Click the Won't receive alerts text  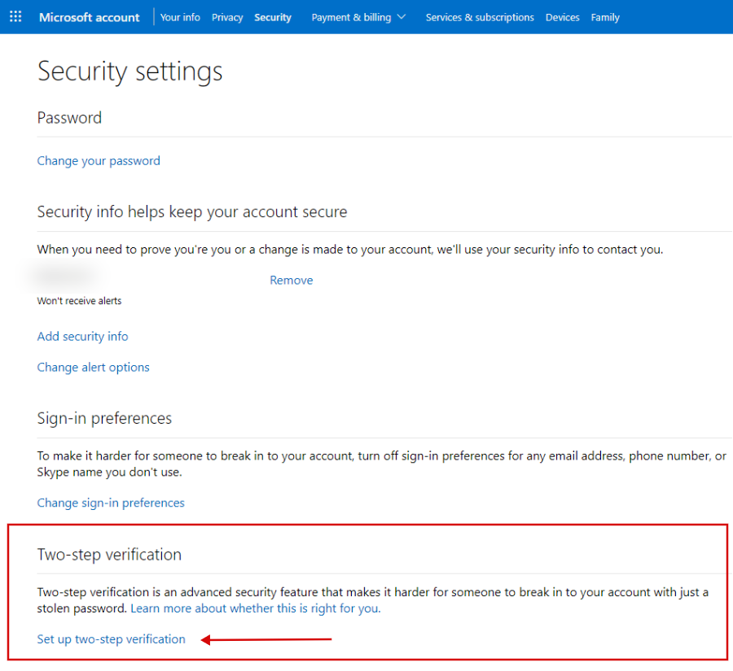click(80, 301)
